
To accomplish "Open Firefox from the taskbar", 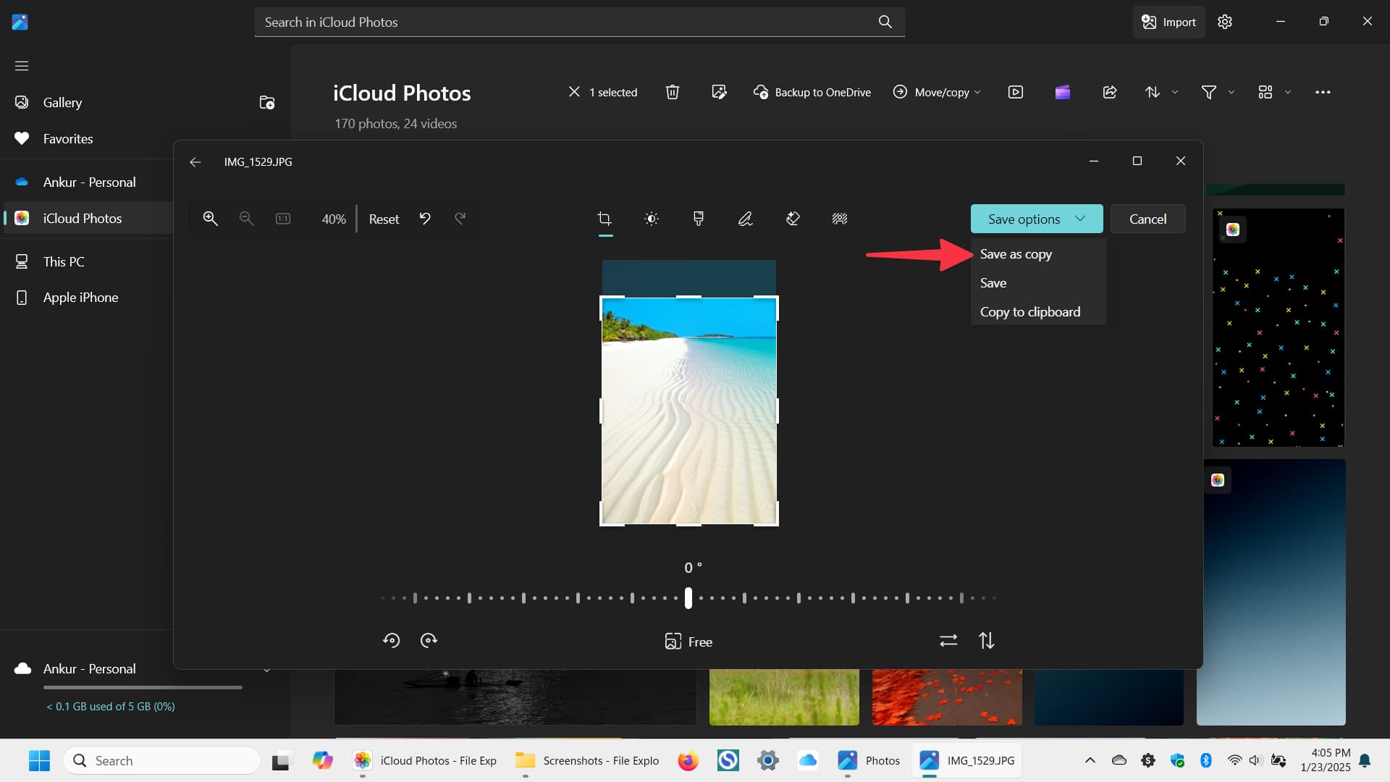I will click(x=688, y=760).
